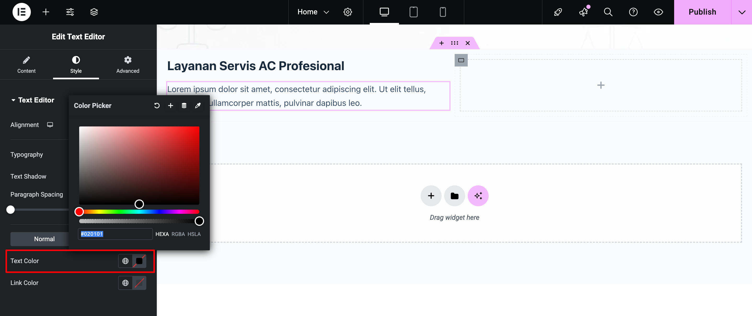Open Site Settings sliders icon
The width and height of the screenshot is (752, 316).
pyautogui.click(x=70, y=12)
